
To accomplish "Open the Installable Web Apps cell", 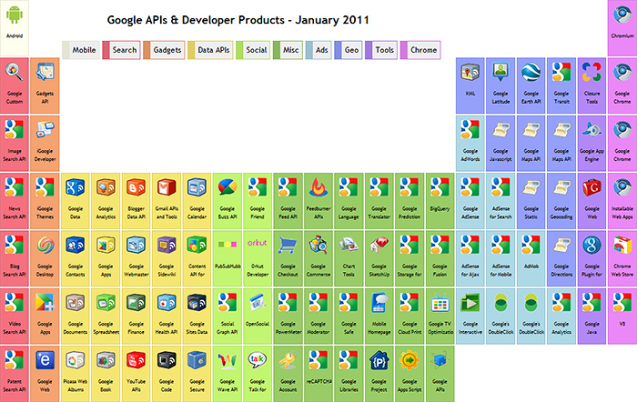I will click(622, 201).
